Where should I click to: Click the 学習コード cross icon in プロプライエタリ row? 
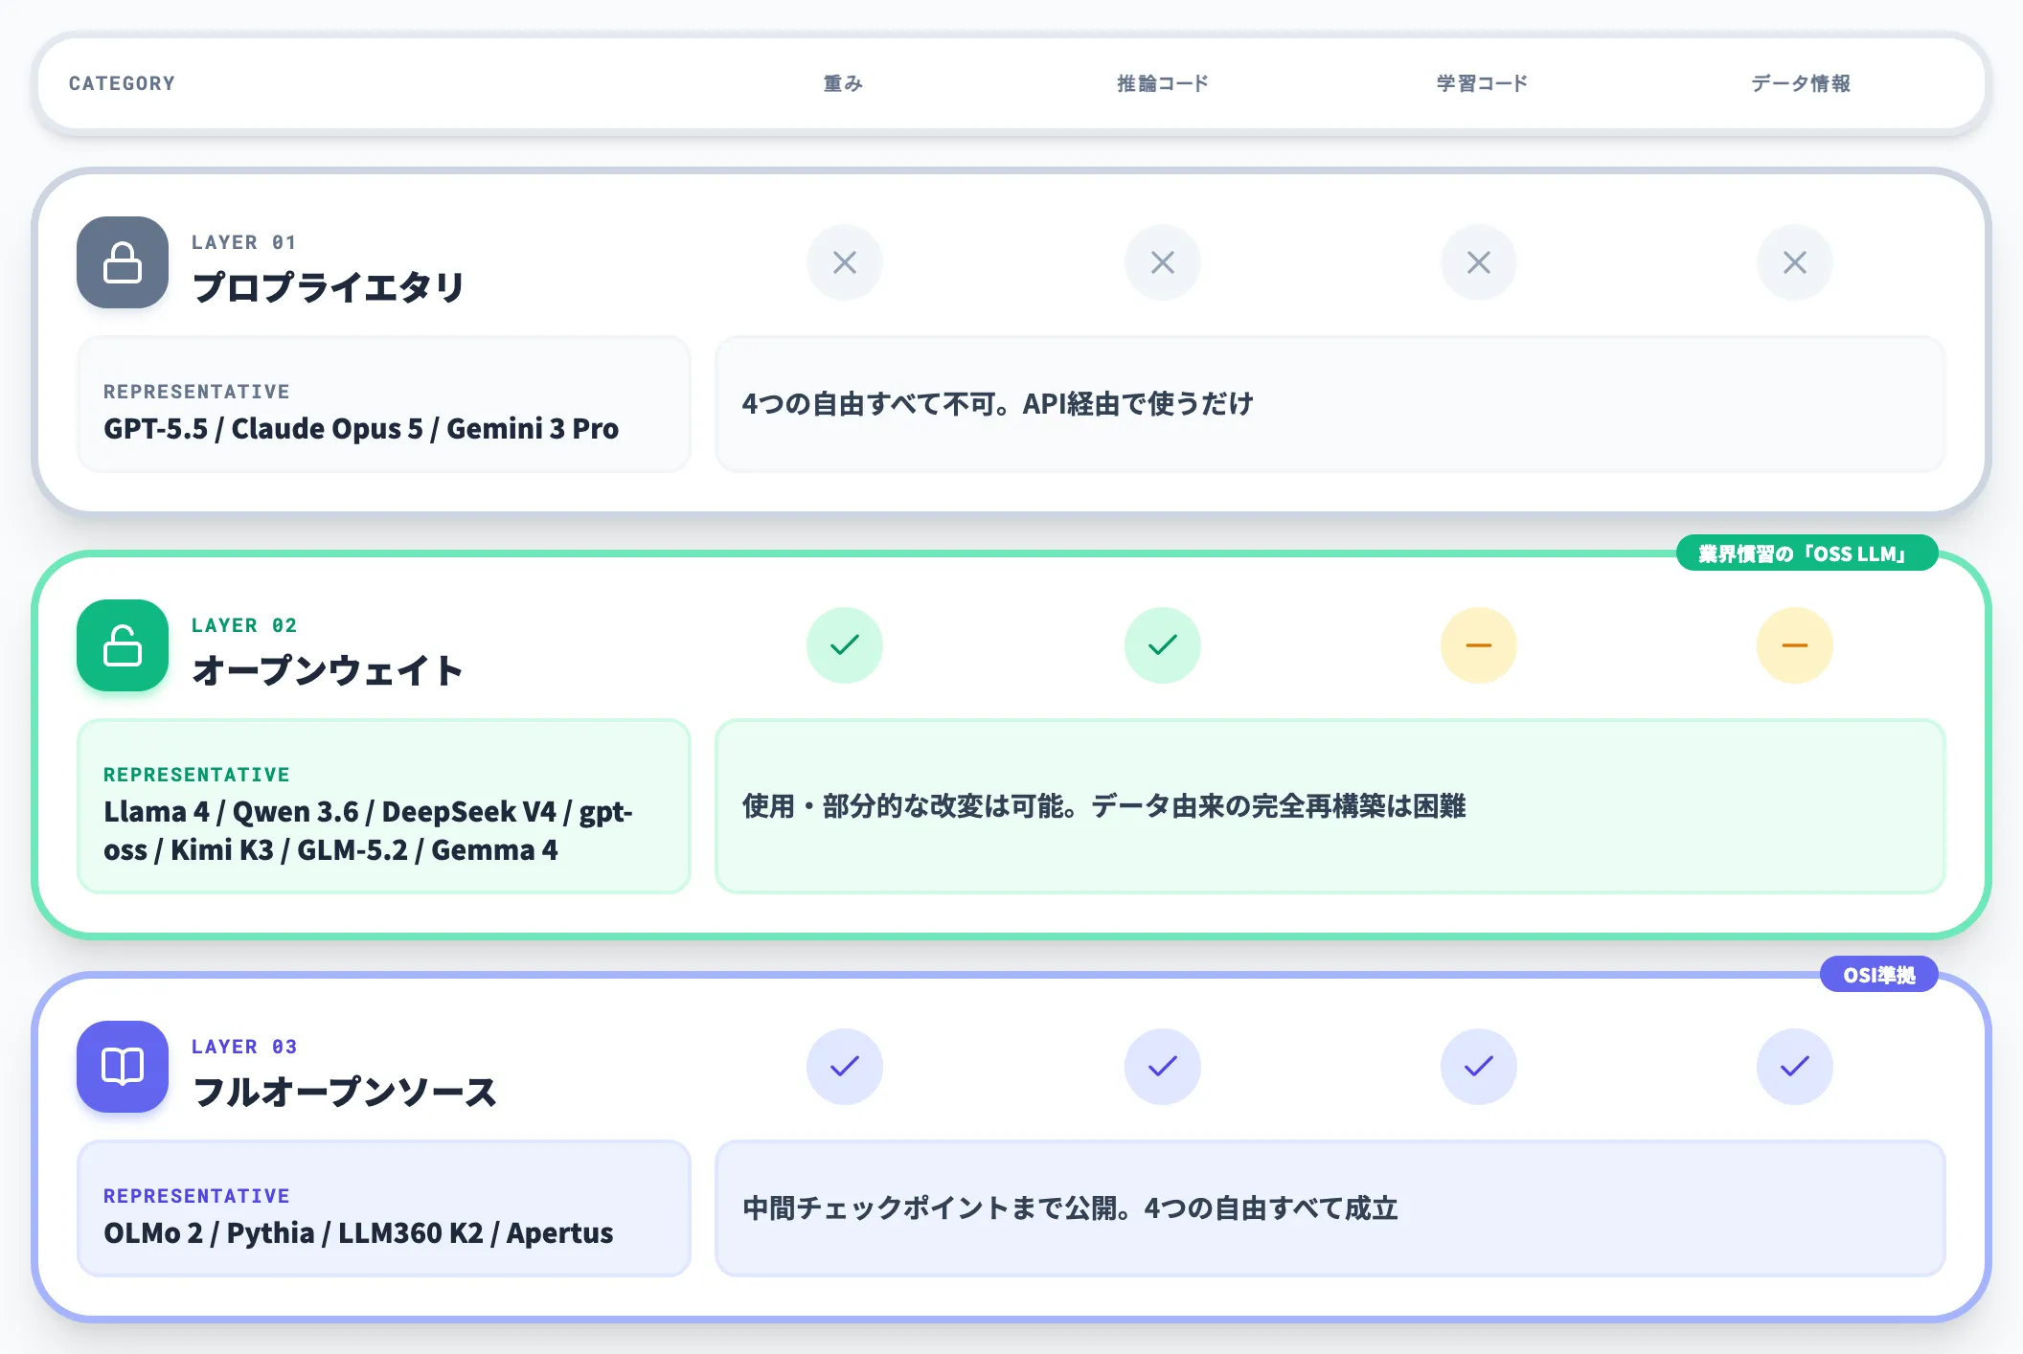[1479, 262]
